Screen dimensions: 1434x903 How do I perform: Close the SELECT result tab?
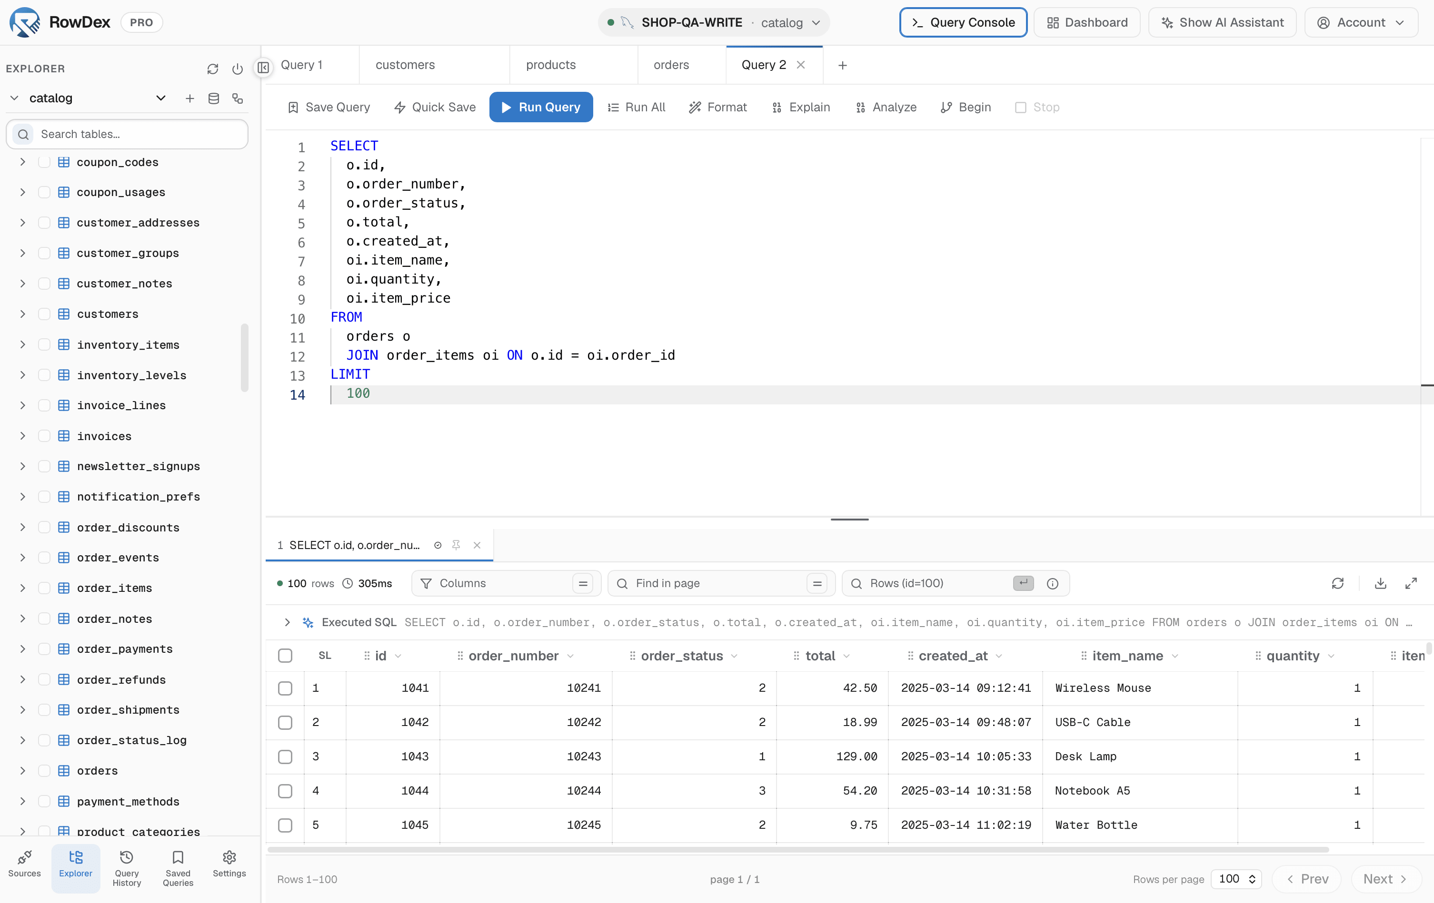tap(477, 545)
